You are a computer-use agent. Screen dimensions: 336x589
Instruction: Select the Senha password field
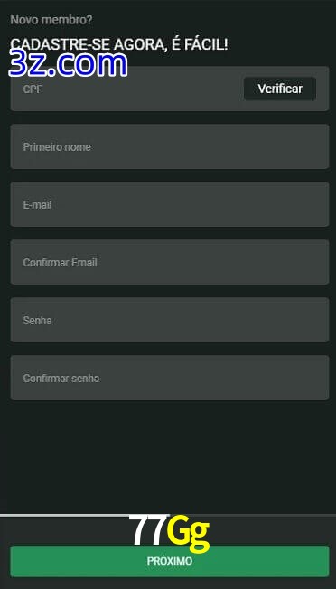170,320
